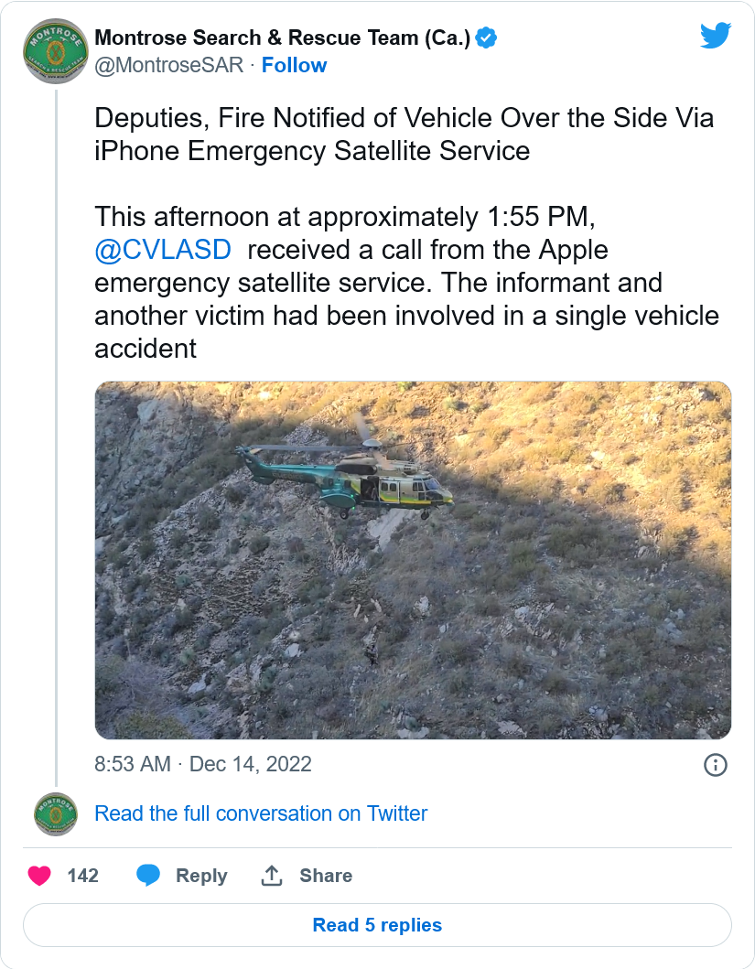The image size is (755, 969).
Task: Click the small Montrose avatar near conversation link
Action: 56,813
